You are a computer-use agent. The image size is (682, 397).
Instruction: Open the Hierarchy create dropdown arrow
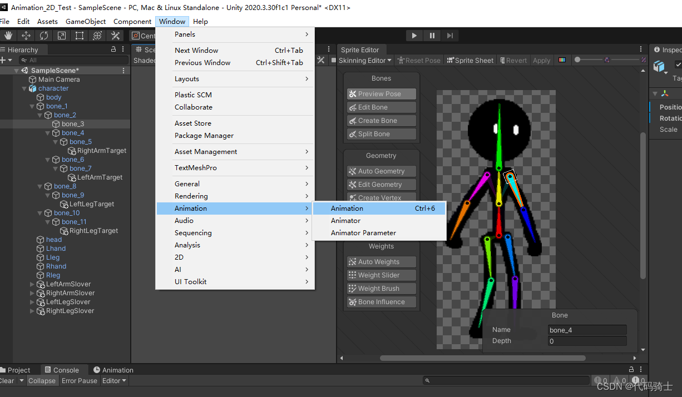(10, 60)
